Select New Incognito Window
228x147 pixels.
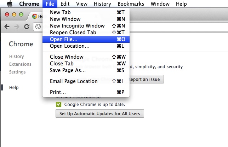click(86, 26)
